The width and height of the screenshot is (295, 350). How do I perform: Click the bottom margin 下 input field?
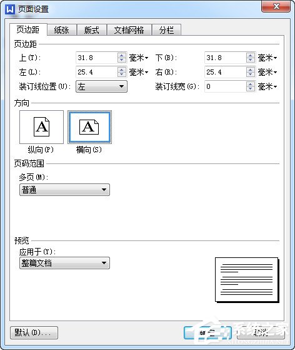coord(225,58)
